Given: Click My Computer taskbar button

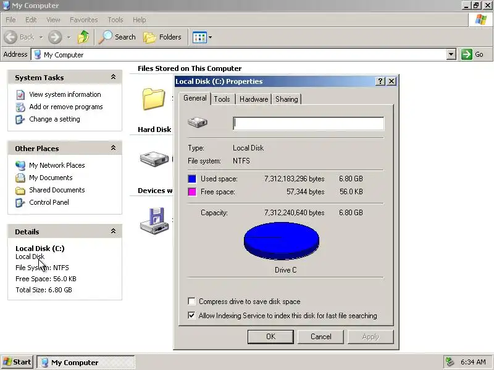Looking at the screenshot, I should [86, 362].
